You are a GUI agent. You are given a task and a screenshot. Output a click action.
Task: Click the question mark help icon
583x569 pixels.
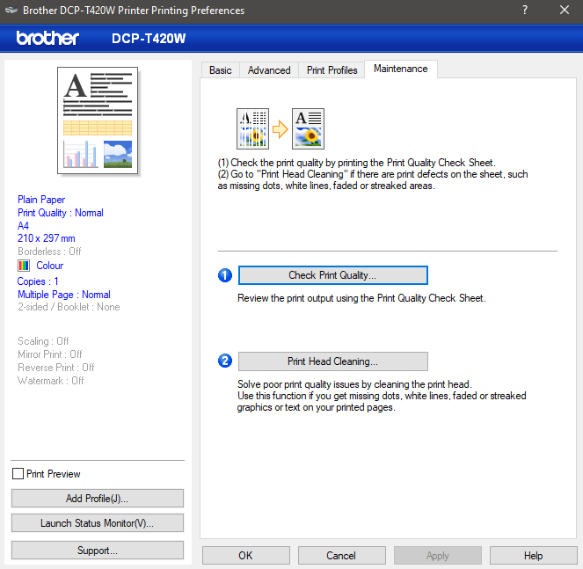(525, 10)
